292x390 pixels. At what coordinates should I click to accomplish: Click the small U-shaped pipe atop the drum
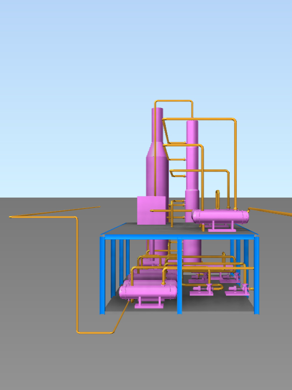coord(217,200)
